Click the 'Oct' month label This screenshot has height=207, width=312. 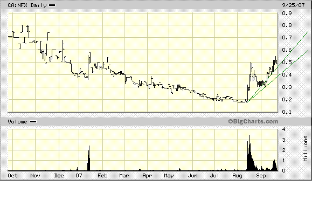(x=12, y=176)
